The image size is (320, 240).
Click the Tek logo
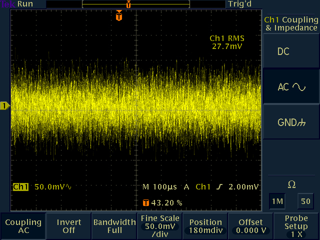click(8, 4)
